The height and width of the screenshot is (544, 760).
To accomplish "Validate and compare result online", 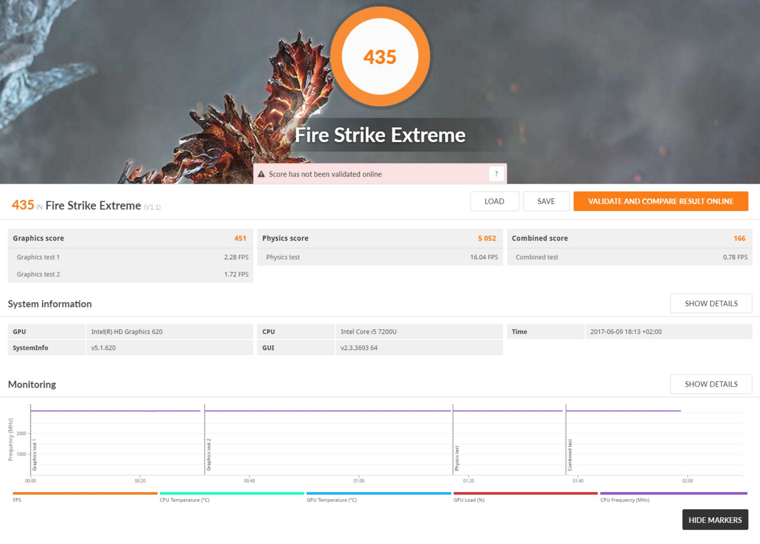I will click(661, 201).
